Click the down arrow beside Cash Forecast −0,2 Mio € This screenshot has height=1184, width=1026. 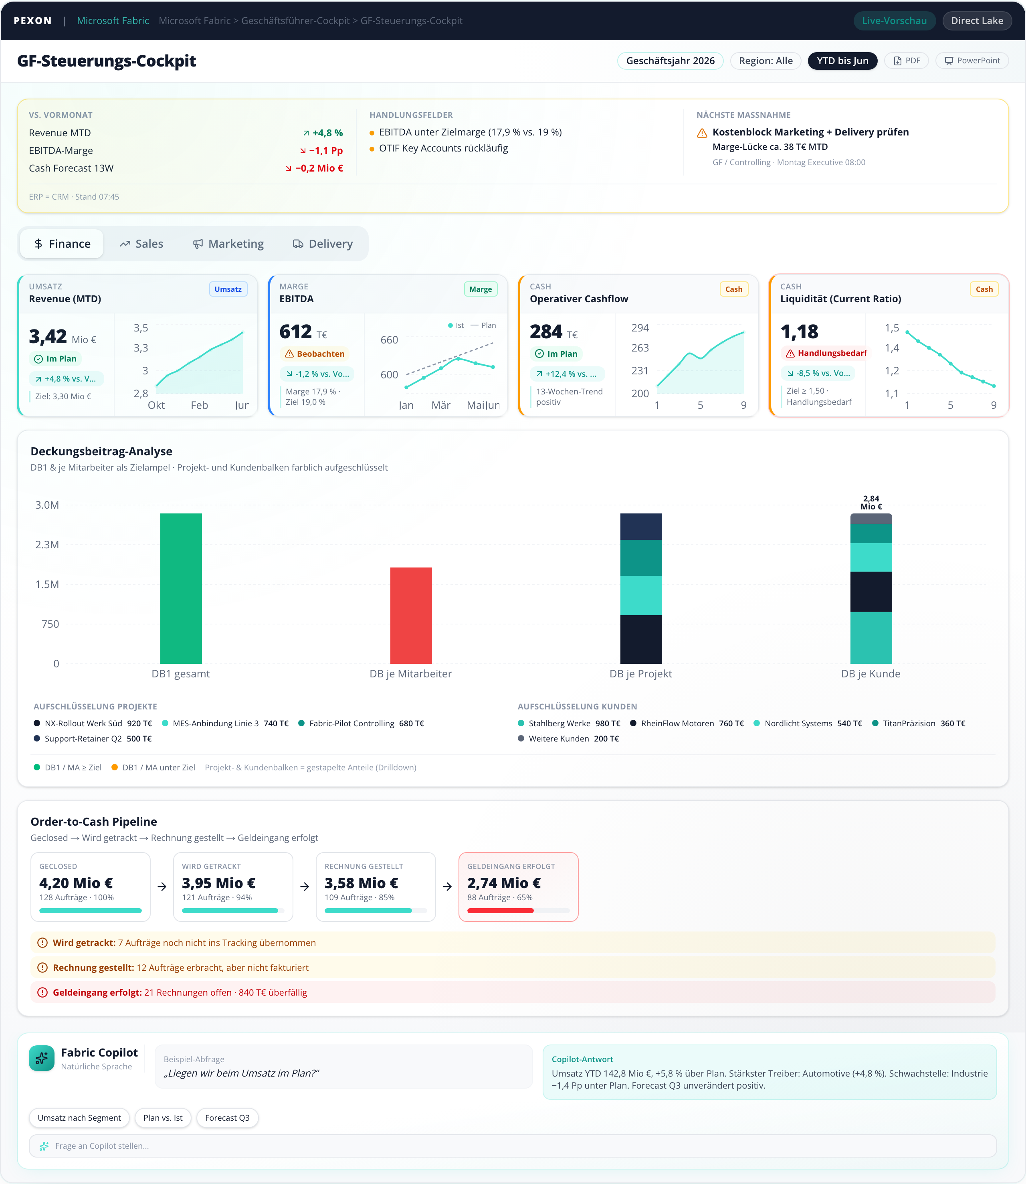click(289, 168)
